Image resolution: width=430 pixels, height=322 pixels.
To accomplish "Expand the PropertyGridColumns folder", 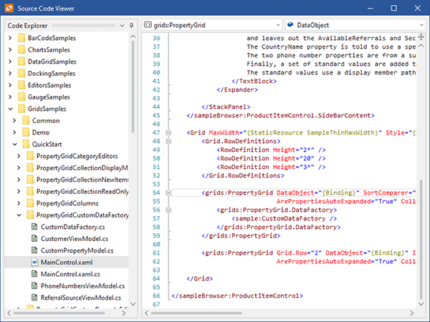I will pos(19,203).
